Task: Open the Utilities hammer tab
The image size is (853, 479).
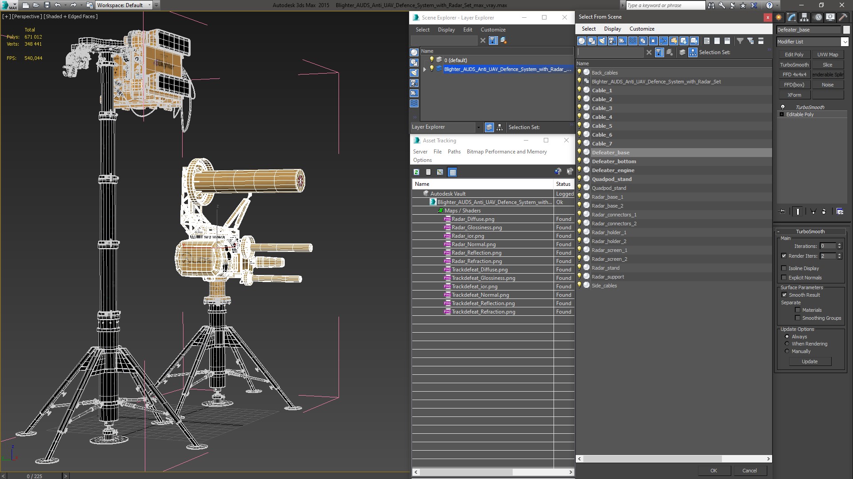Action: [x=842, y=17]
